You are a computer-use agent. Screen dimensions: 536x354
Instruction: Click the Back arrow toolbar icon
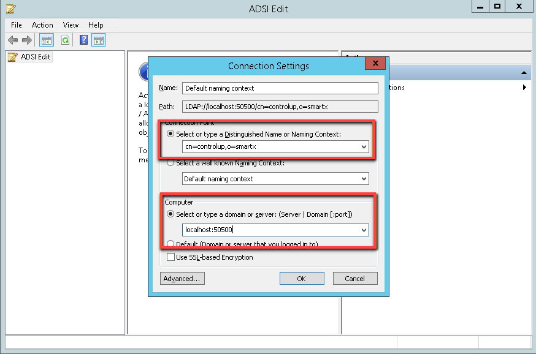[13, 40]
